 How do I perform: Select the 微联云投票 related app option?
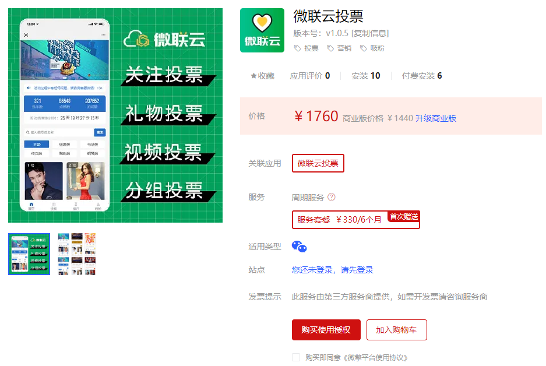coord(318,163)
